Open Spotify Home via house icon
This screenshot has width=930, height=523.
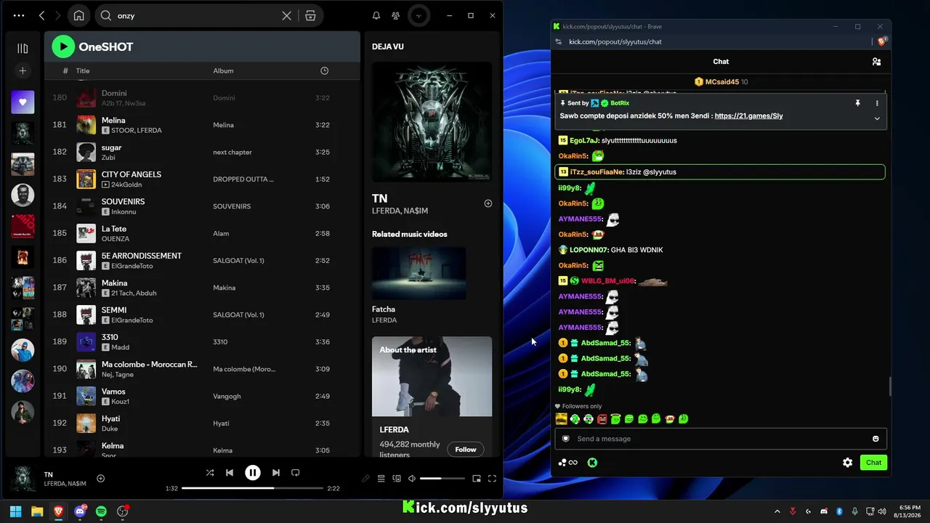(78, 15)
